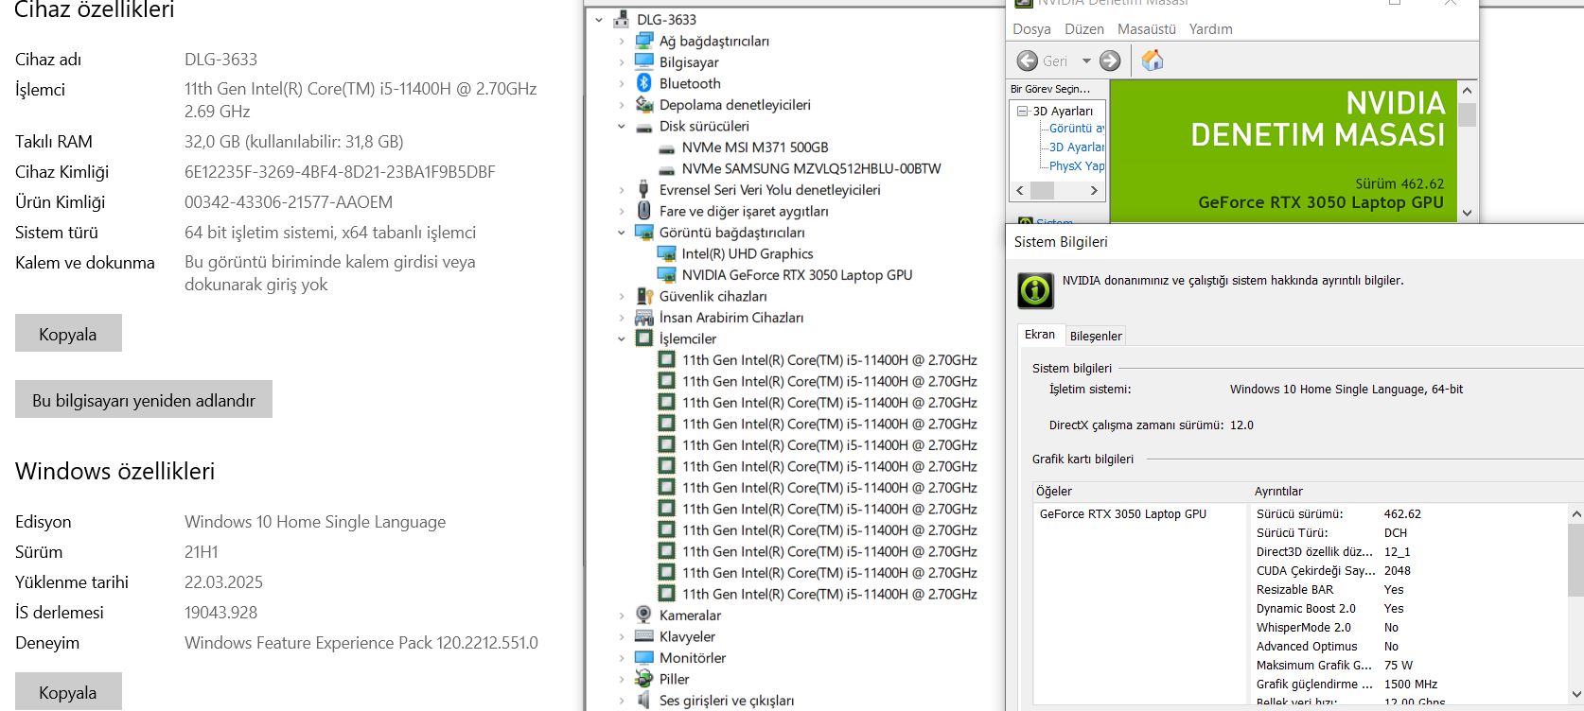This screenshot has height=711, width=1584.
Task: Go back with the Geri arrow in NVIDIA panel
Action: click(x=1028, y=61)
